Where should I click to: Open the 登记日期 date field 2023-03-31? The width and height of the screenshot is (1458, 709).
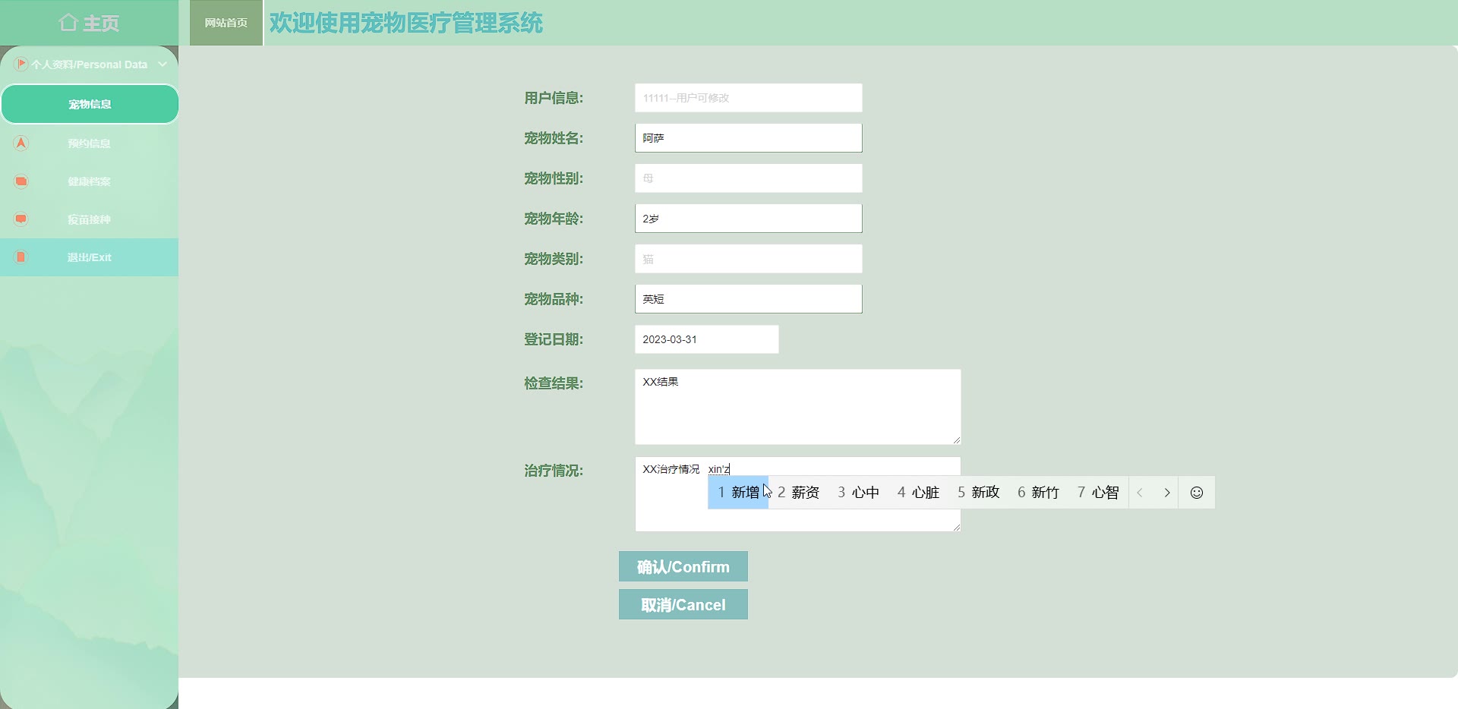tap(707, 339)
